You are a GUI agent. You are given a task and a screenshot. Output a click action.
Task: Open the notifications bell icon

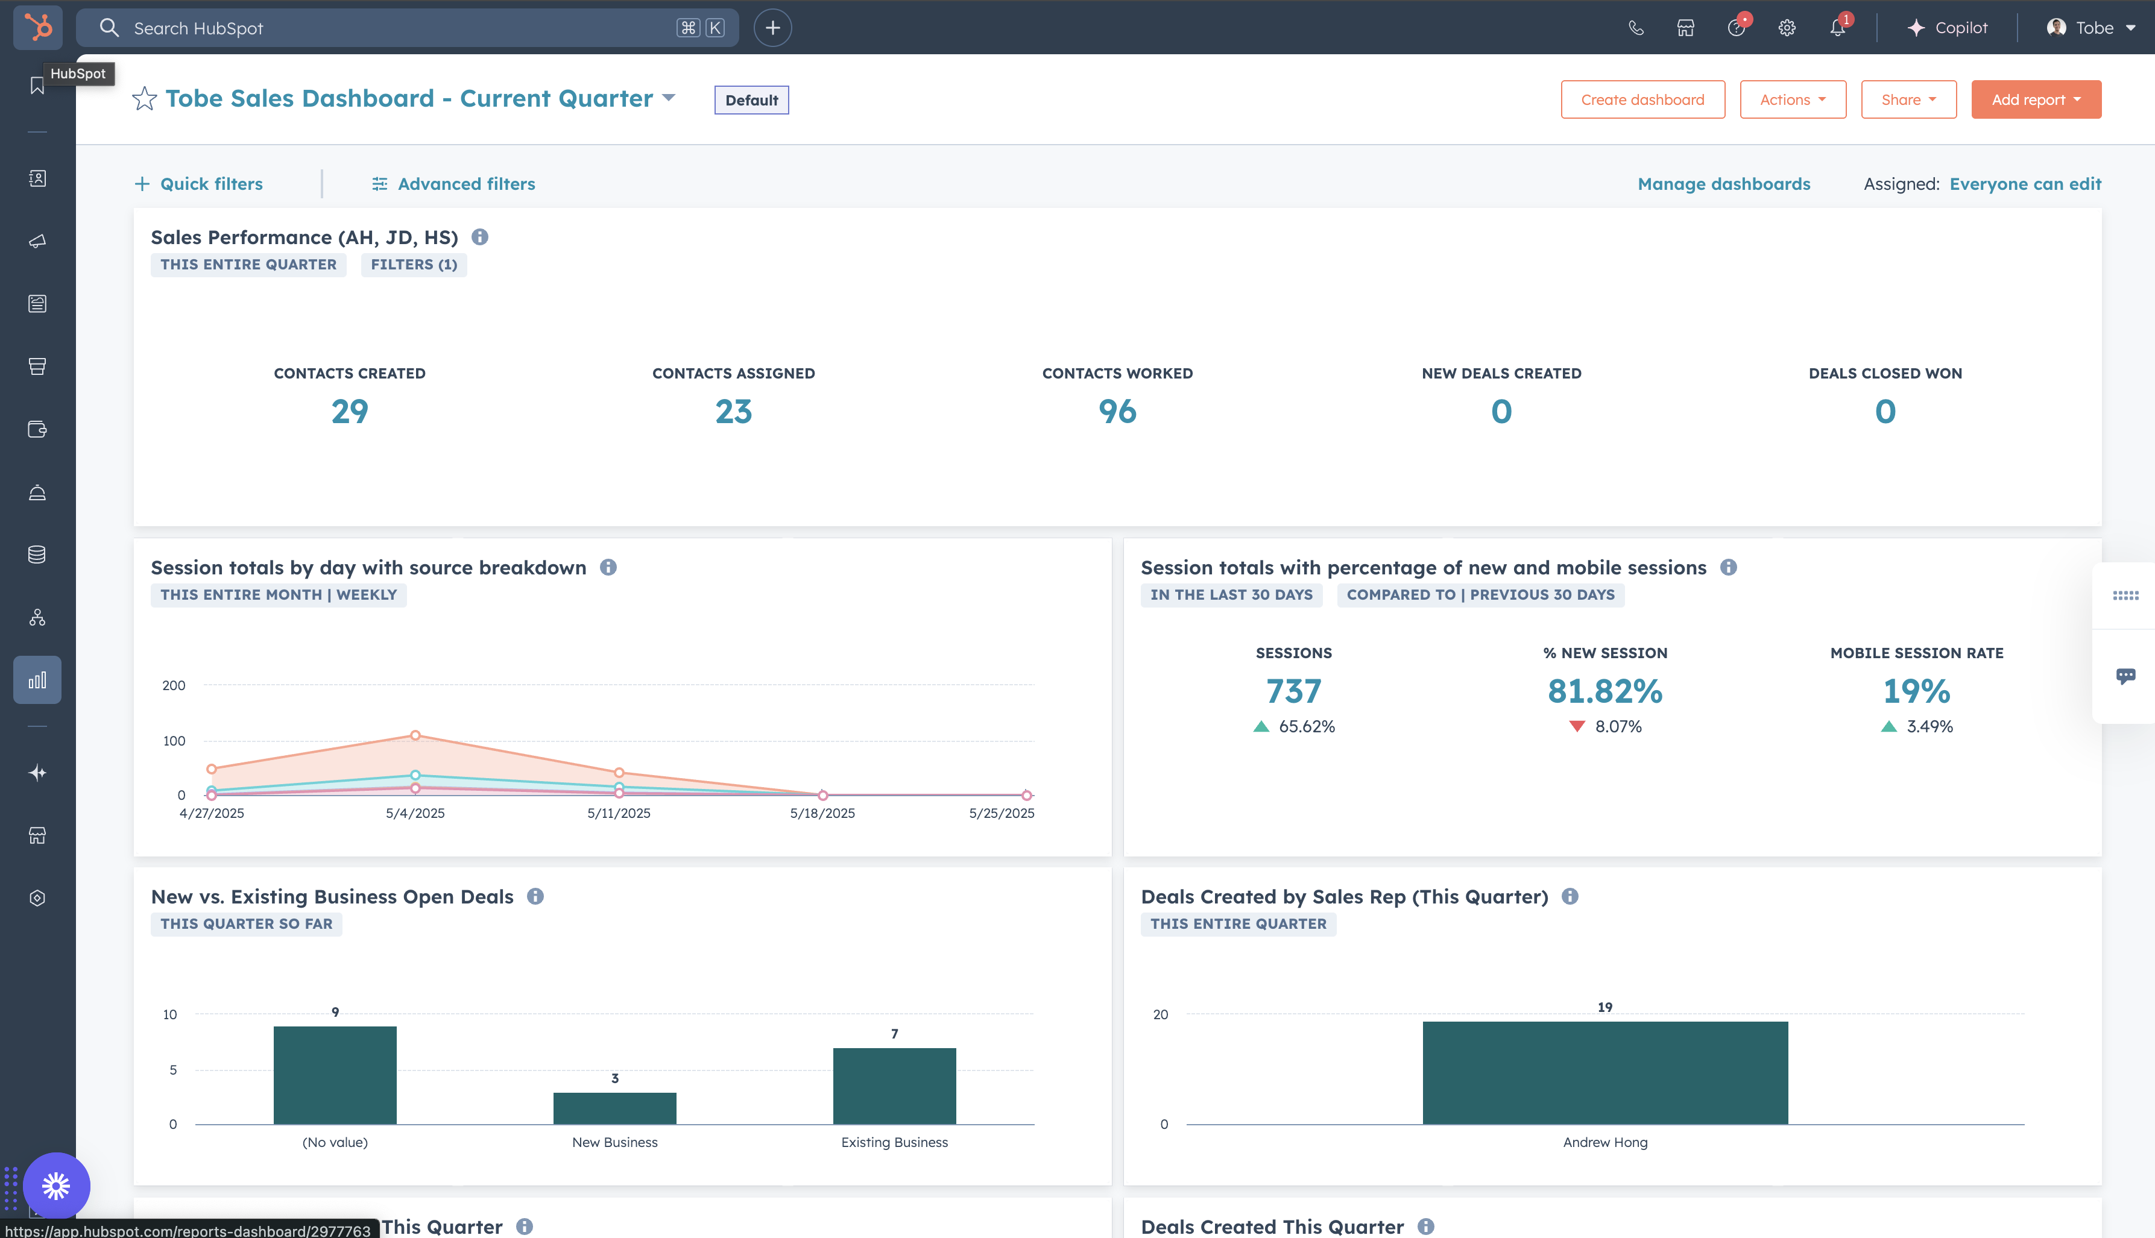pyautogui.click(x=1838, y=28)
